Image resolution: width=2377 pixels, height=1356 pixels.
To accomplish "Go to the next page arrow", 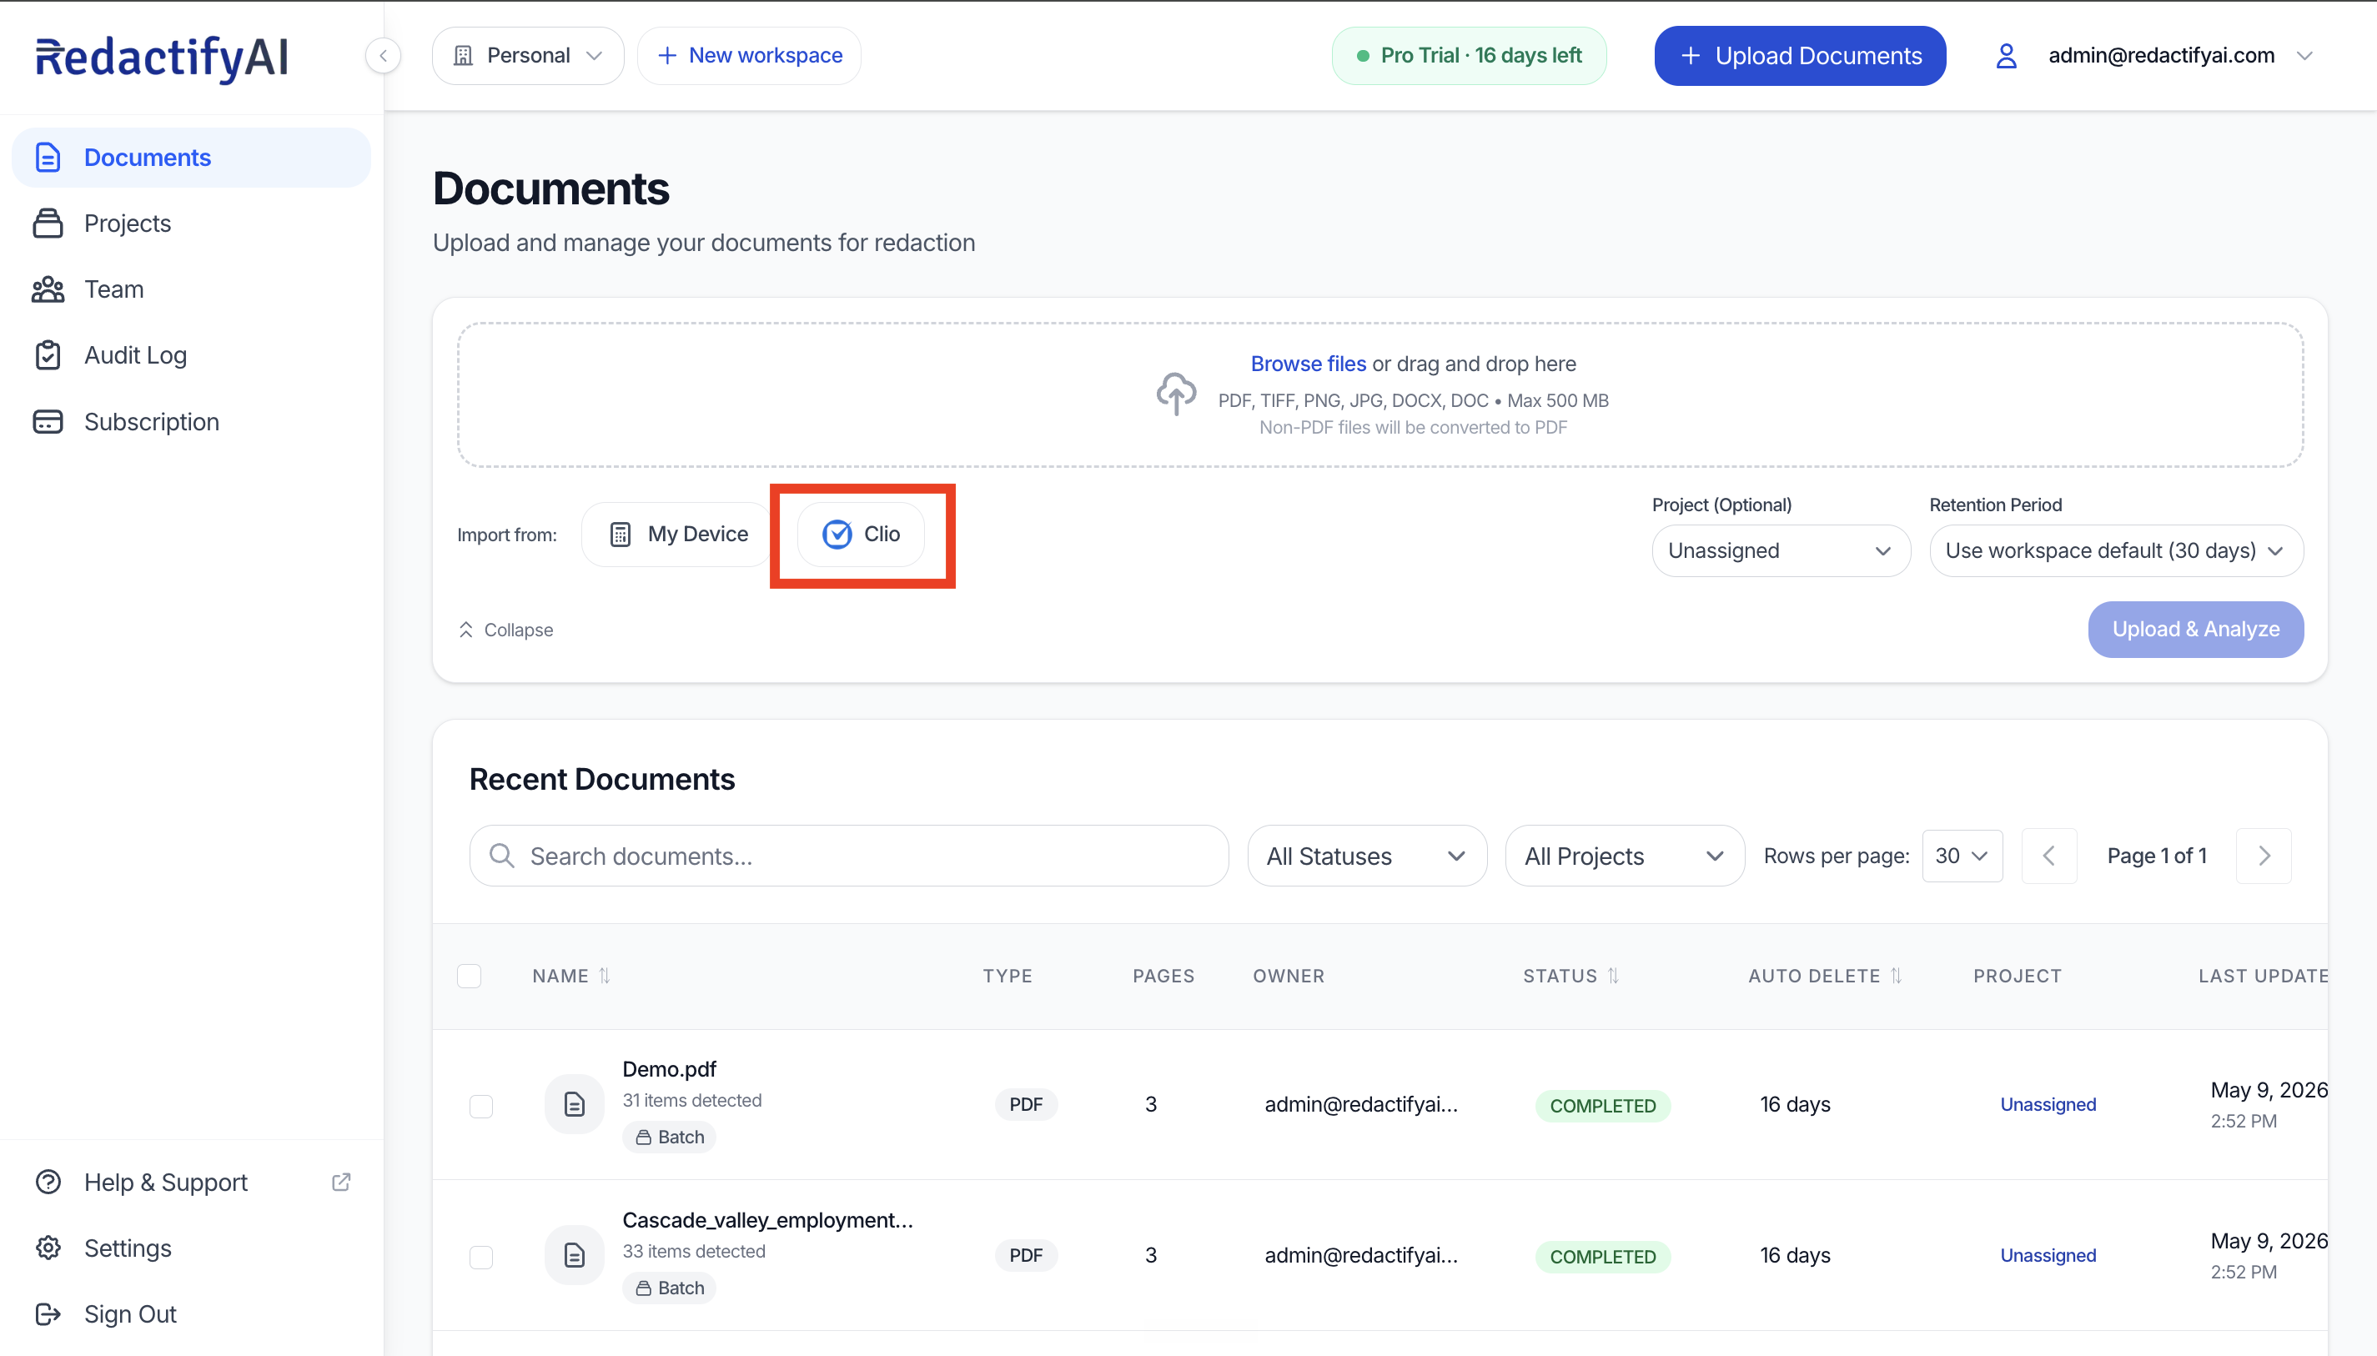I will coord(2264,856).
